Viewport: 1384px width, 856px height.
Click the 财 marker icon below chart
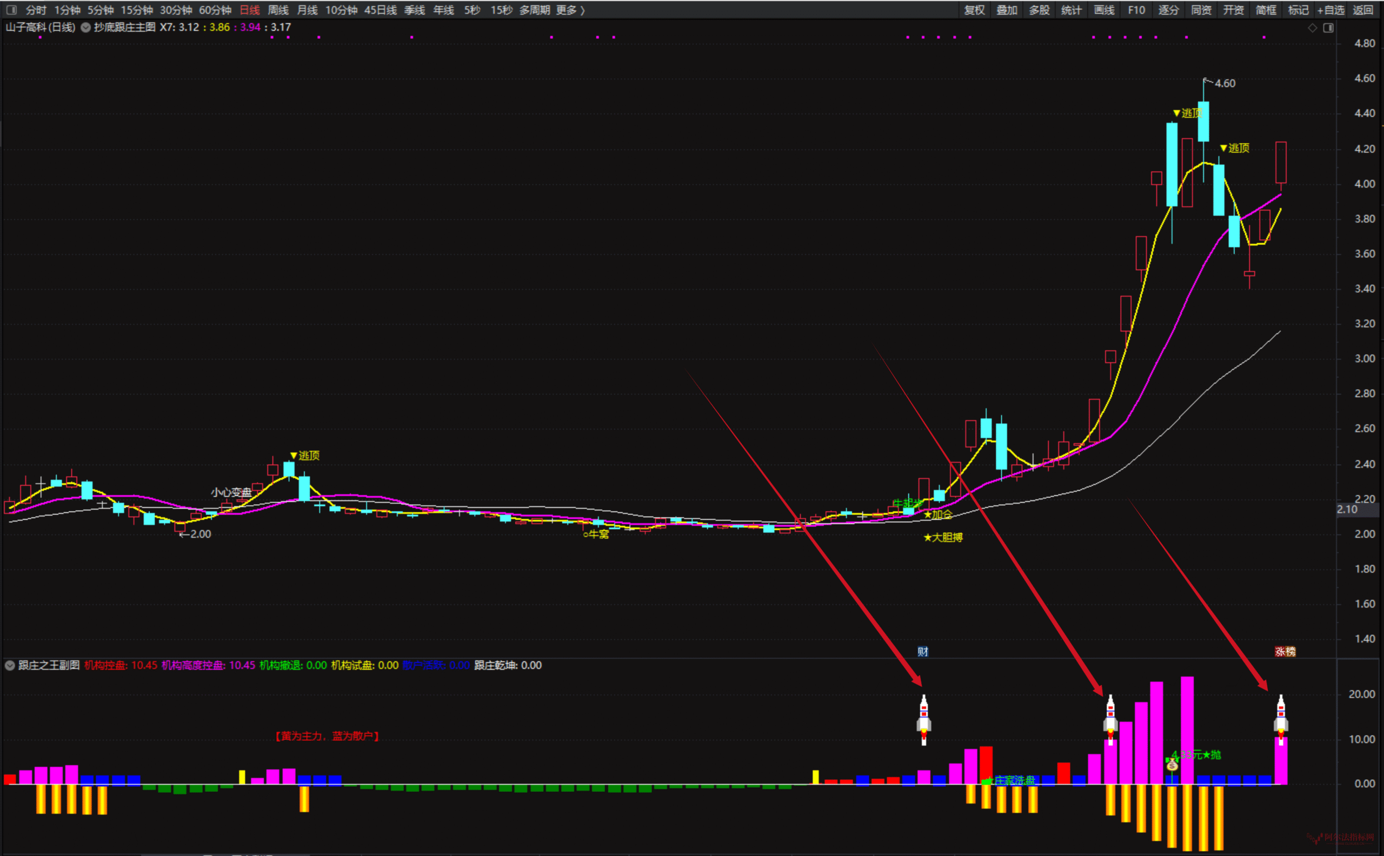point(922,651)
